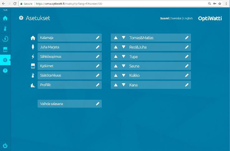Move Kana down with the arrow
The height and width of the screenshot is (151, 230).
coord(124,85)
